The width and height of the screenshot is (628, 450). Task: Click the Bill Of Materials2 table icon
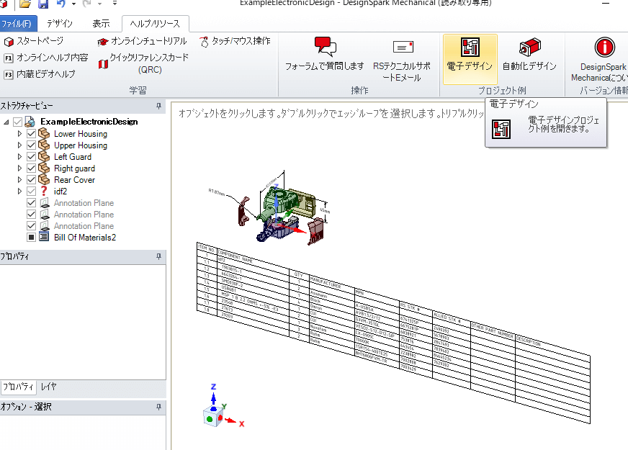(44, 238)
